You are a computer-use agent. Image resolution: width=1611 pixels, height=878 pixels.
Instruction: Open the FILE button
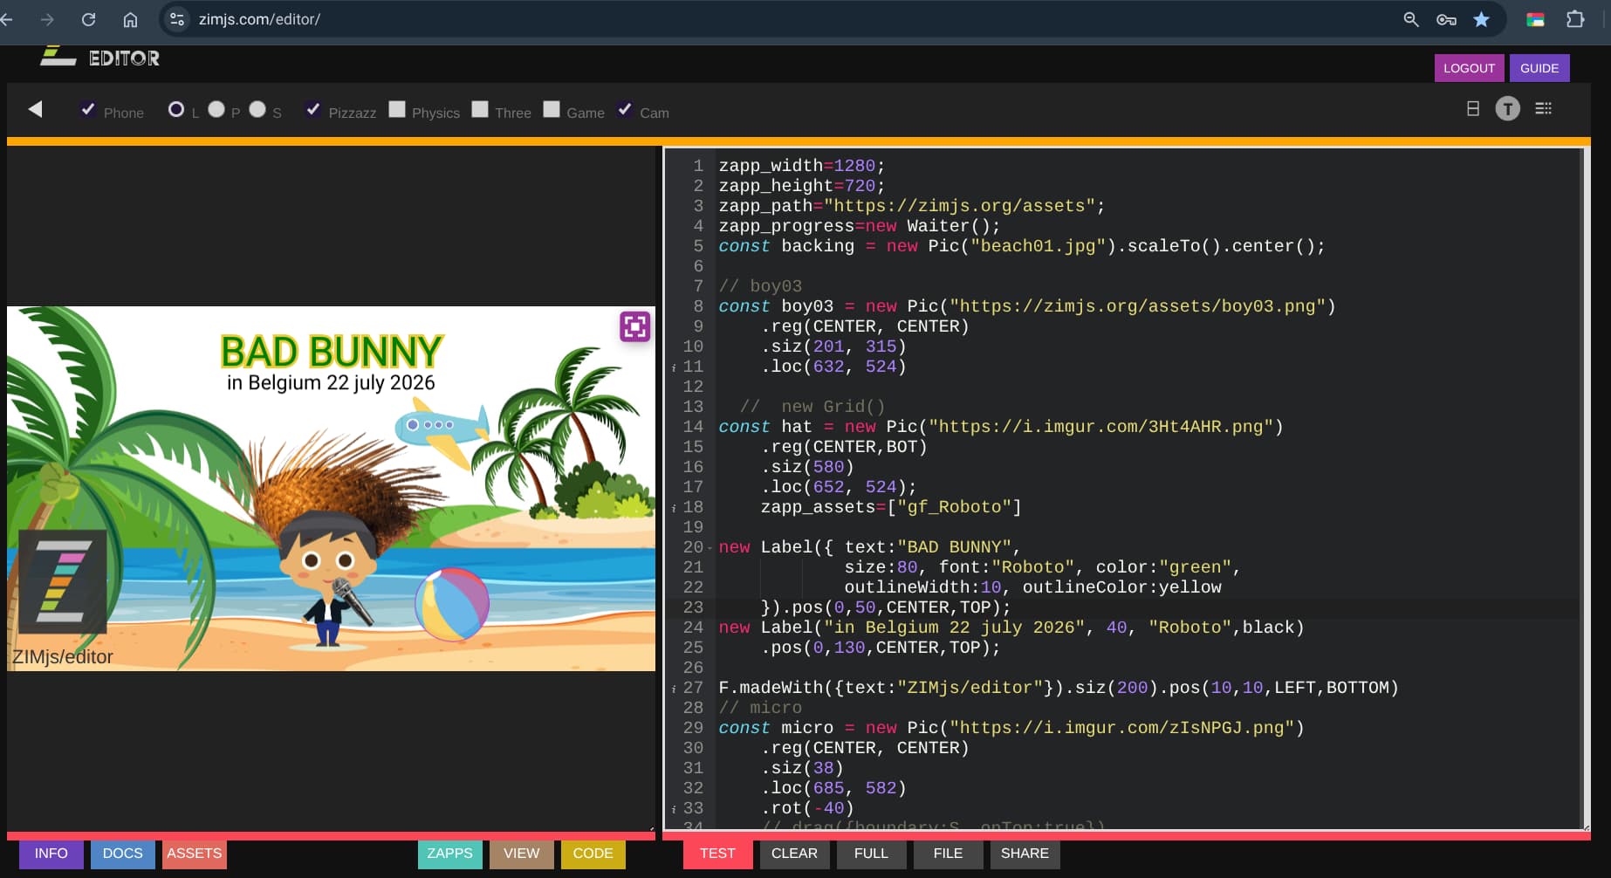click(948, 854)
